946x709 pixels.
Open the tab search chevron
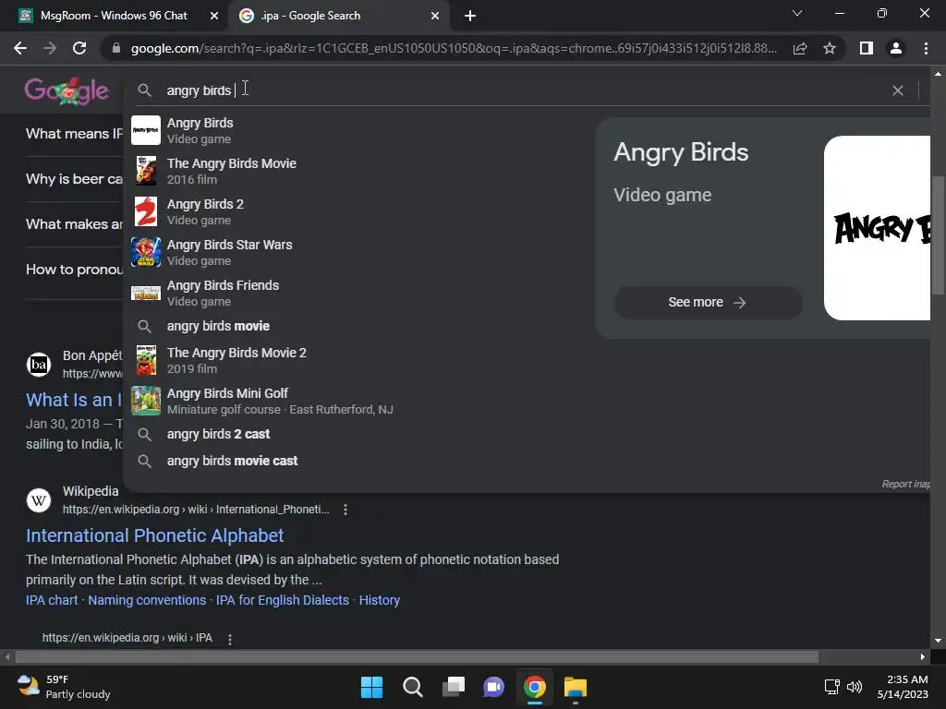pos(797,13)
